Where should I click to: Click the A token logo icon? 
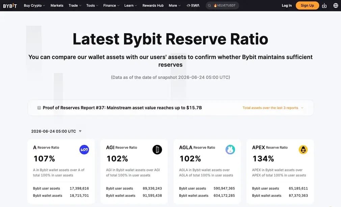click(x=84, y=150)
